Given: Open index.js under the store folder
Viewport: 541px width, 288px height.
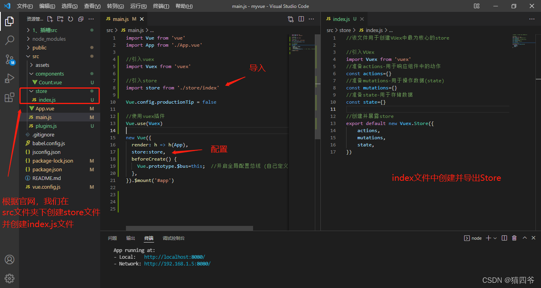Looking at the screenshot, I should (59, 100).
